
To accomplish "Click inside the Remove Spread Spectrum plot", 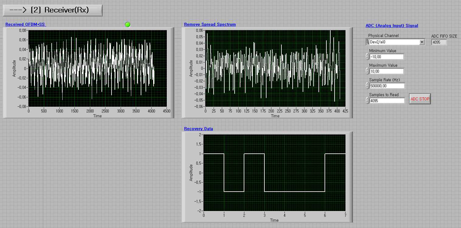I will (275, 68).
